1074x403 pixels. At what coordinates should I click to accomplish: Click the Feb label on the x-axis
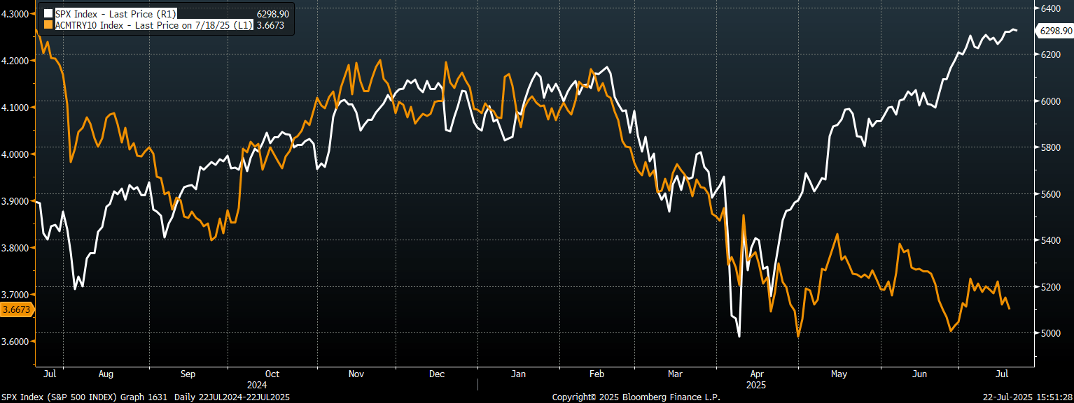[x=597, y=374]
